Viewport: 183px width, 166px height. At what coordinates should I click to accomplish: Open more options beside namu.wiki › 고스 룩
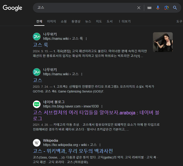pos(86,39)
